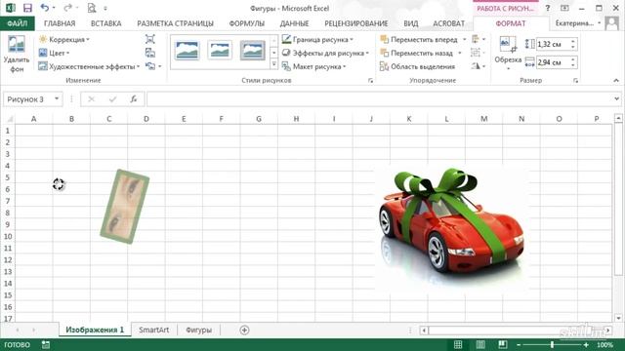Screen dimensions: 625x351
Task: Switch to Normal view in status bar
Action: click(x=458, y=344)
